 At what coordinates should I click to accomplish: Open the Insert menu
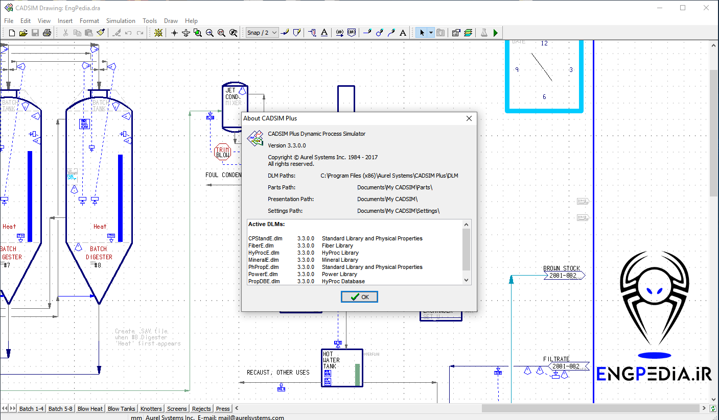[65, 21]
